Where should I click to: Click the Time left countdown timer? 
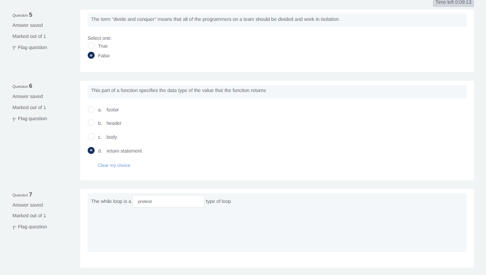pos(453,2)
